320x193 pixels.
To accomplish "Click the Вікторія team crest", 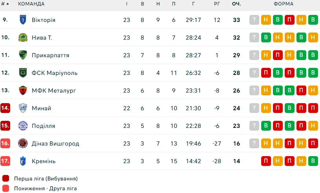I will pos(23,20).
